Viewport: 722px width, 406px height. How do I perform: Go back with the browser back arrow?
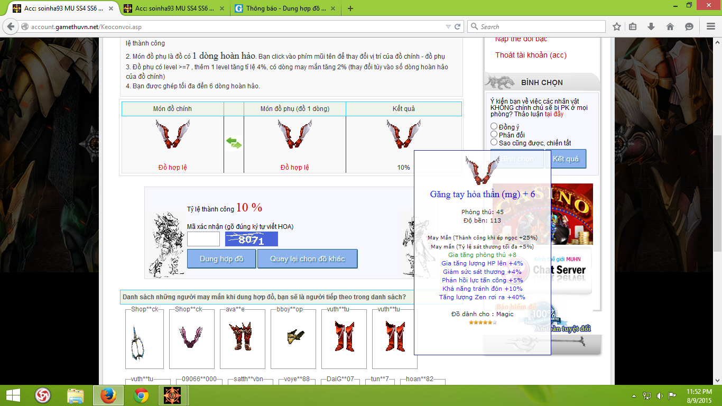(x=11, y=26)
